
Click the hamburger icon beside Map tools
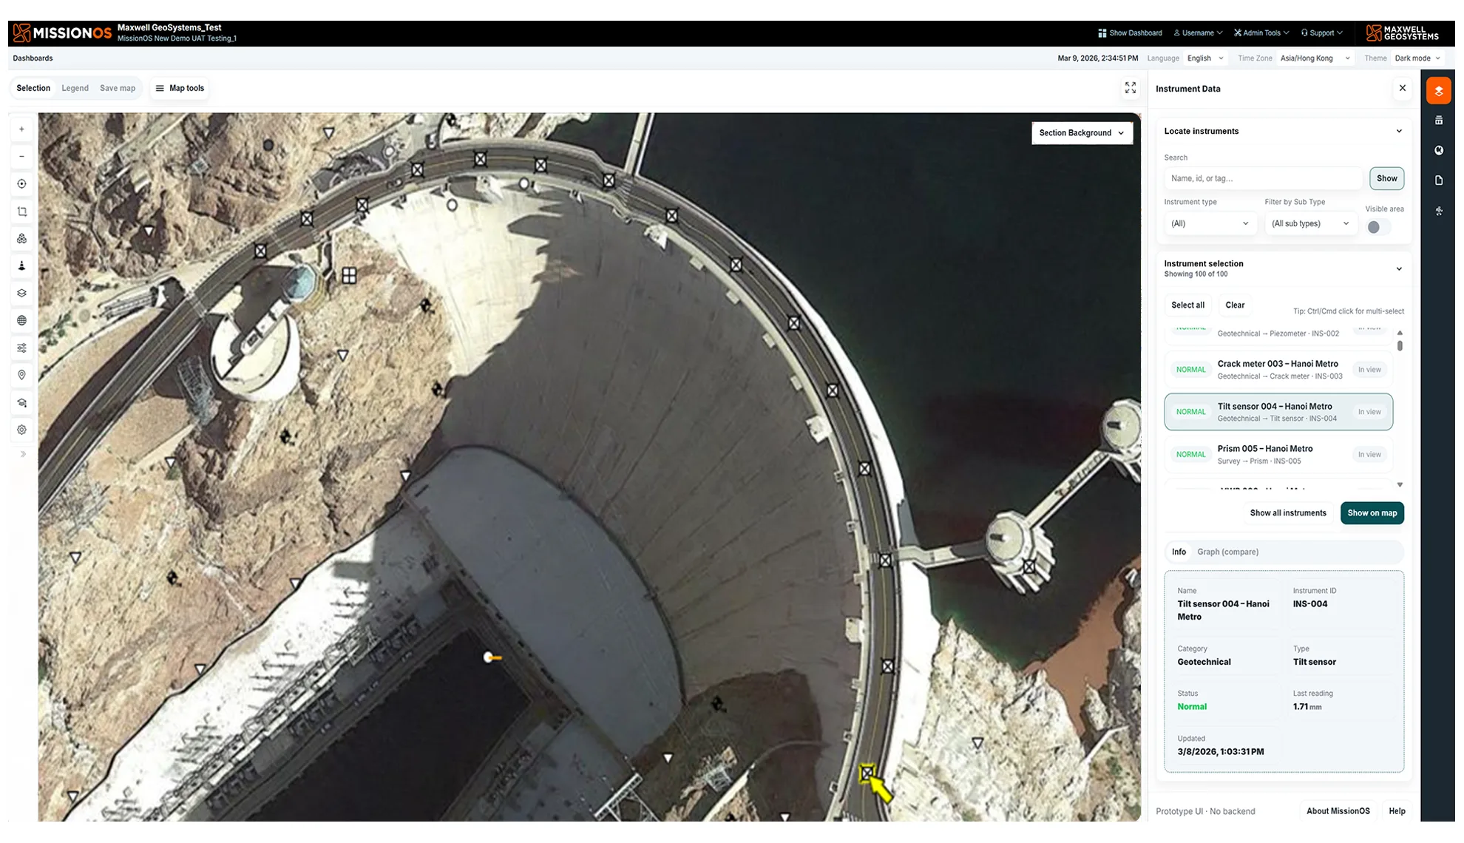click(160, 88)
